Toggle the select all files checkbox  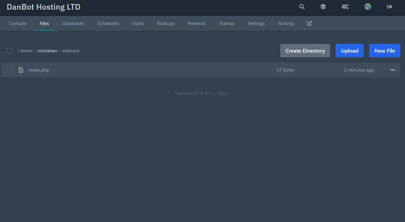pos(9,51)
